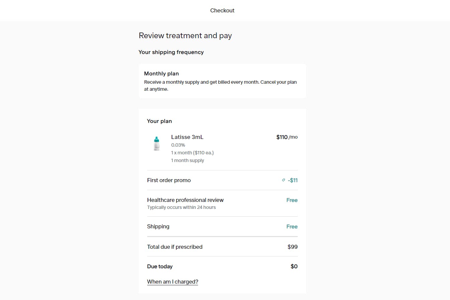Select the Monthly plan shipping option
Viewport: 450px width, 300px height.
pyautogui.click(x=222, y=81)
